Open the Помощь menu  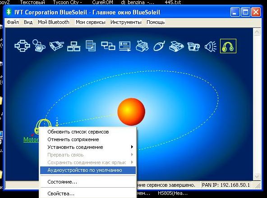tap(156, 22)
